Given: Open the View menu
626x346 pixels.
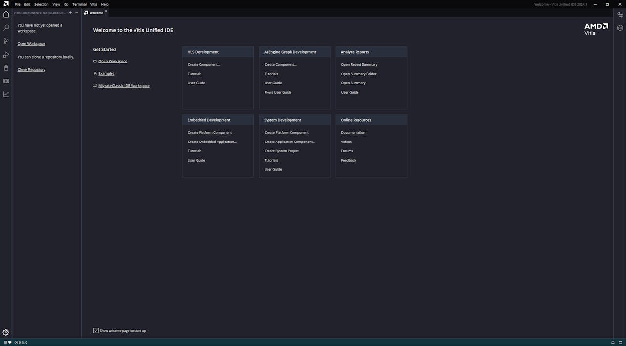Looking at the screenshot, I should click(56, 4).
